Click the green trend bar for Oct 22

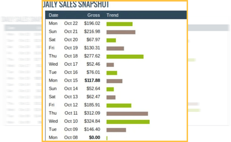click(119, 24)
